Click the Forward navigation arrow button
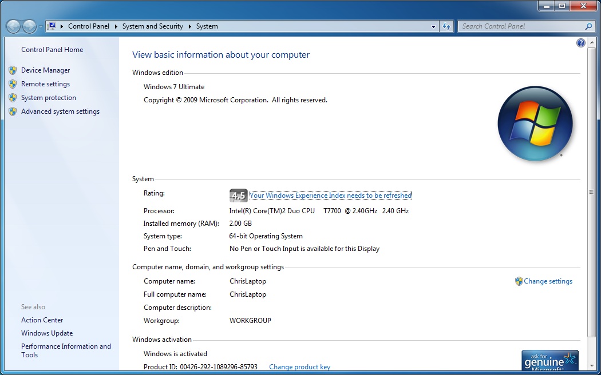Viewport: 601px width, 375px height. [x=30, y=26]
